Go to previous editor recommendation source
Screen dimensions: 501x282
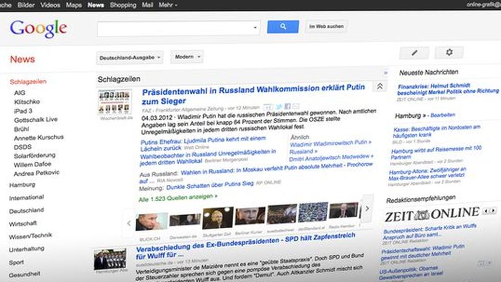point(486,211)
